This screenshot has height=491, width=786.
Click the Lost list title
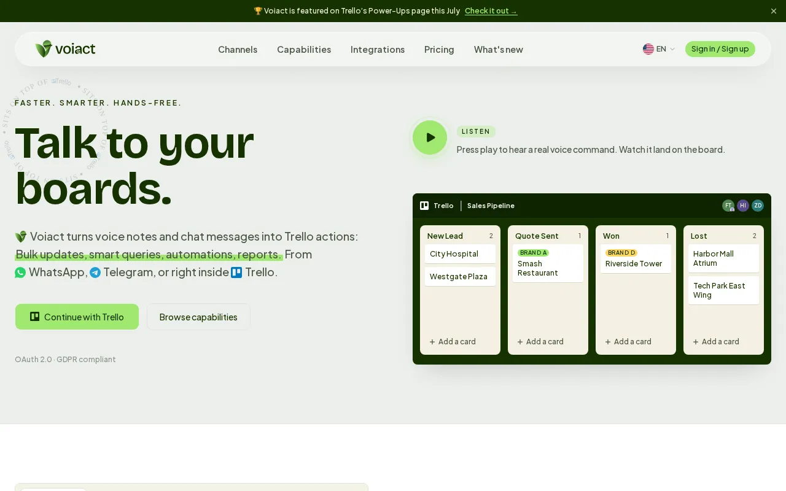coord(699,236)
